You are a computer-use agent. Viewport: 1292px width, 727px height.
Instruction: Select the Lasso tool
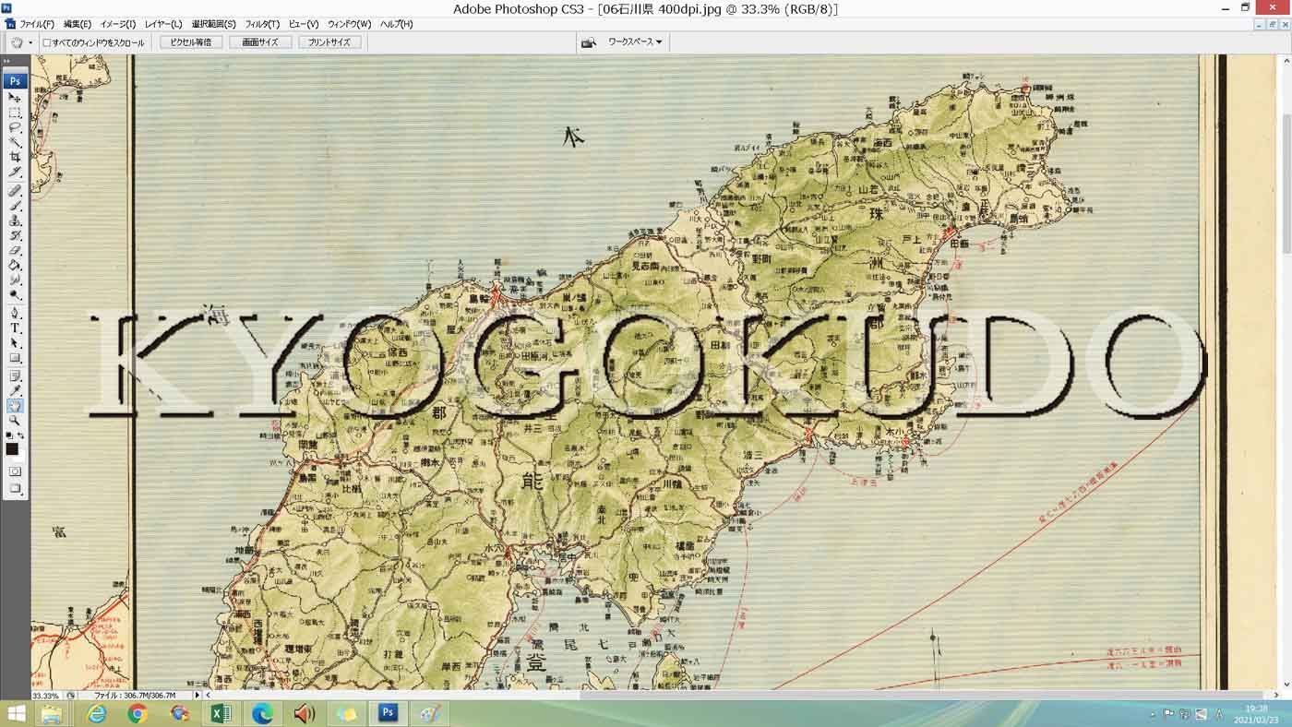click(x=15, y=128)
